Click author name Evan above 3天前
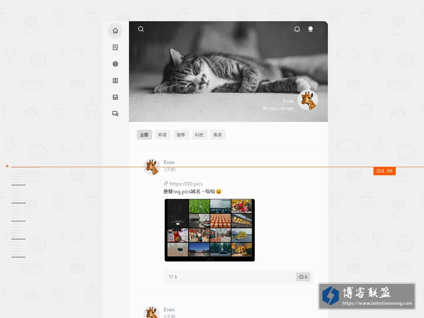Screen dimensions: 424x318 click(x=169, y=162)
